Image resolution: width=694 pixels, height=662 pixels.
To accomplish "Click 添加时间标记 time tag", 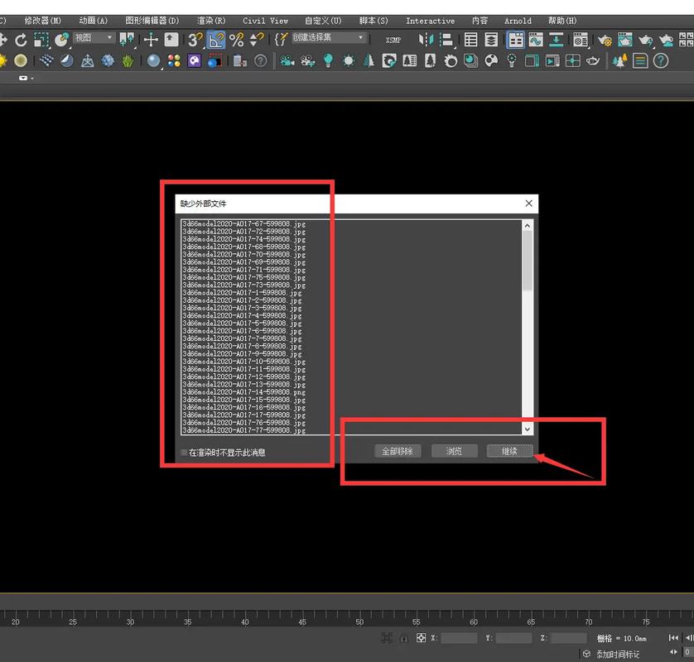I will [x=618, y=654].
